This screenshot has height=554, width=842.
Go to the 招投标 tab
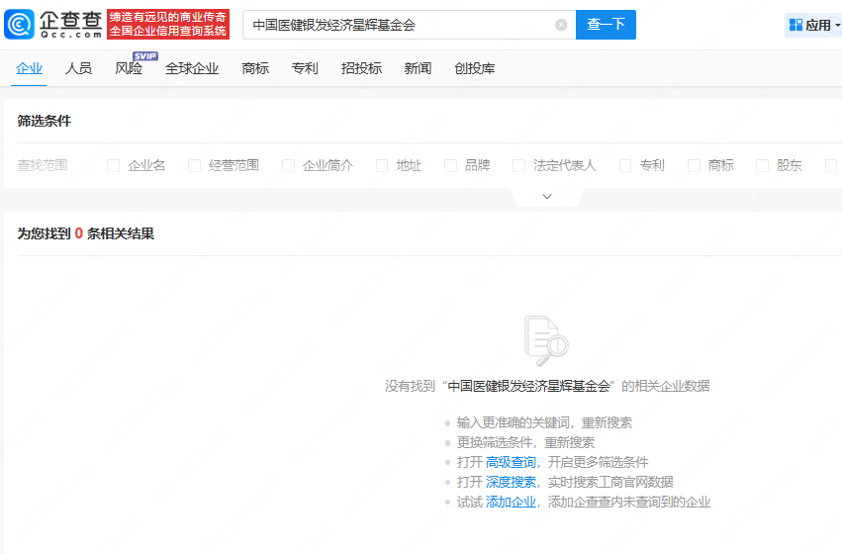(x=361, y=69)
